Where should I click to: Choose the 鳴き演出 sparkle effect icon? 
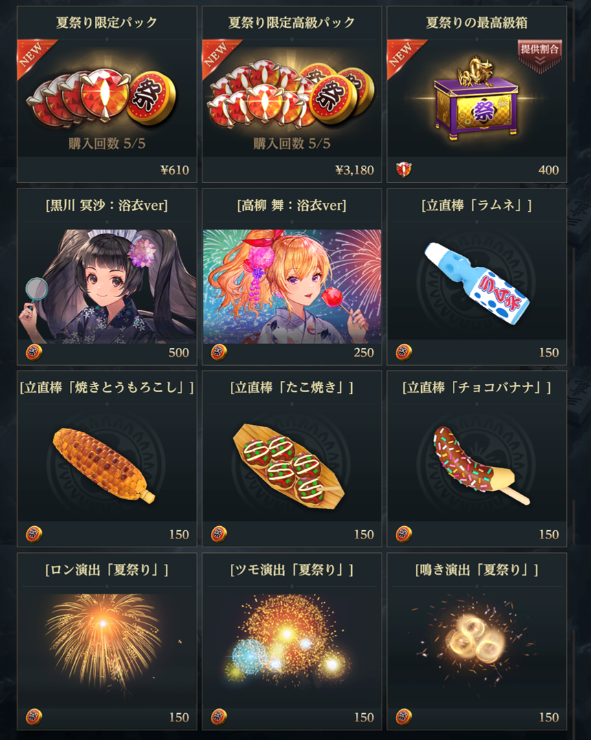[476, 638]
